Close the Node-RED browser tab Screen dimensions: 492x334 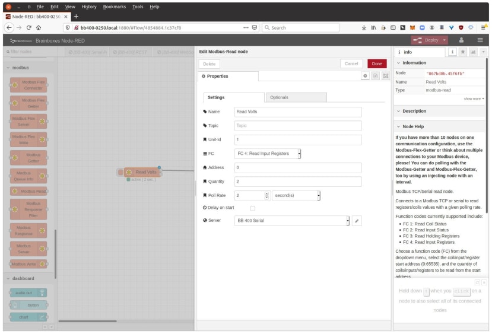66,17
